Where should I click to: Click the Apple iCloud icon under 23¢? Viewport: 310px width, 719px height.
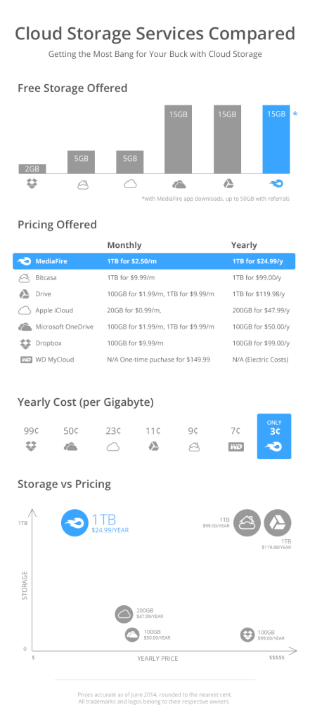click(113, 447)
